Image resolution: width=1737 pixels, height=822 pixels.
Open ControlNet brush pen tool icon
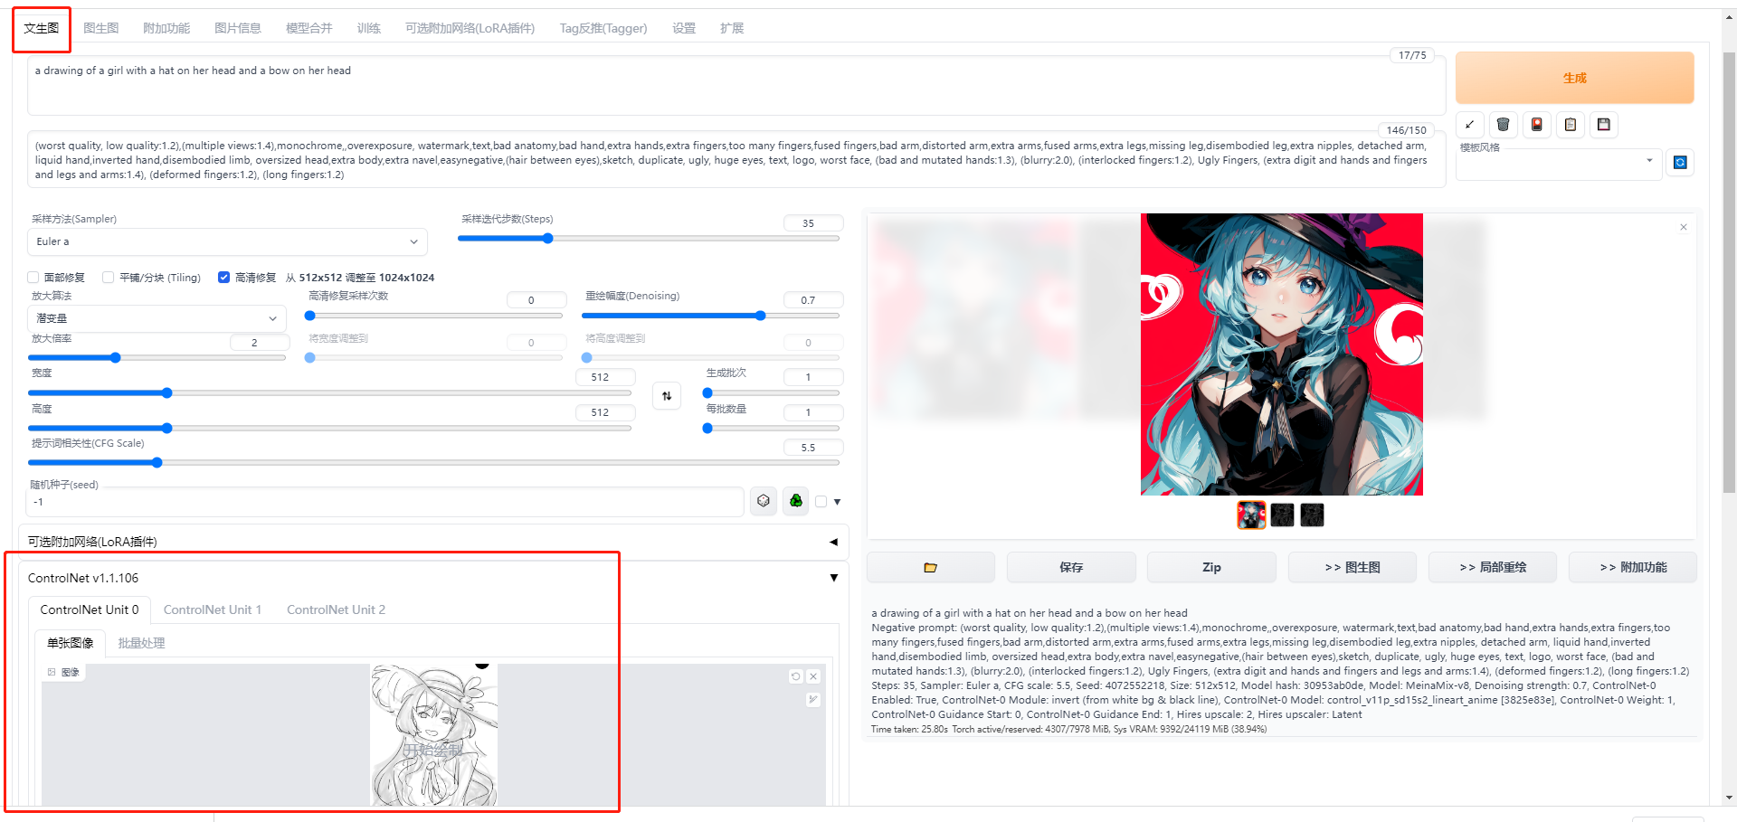pos(813,700)
